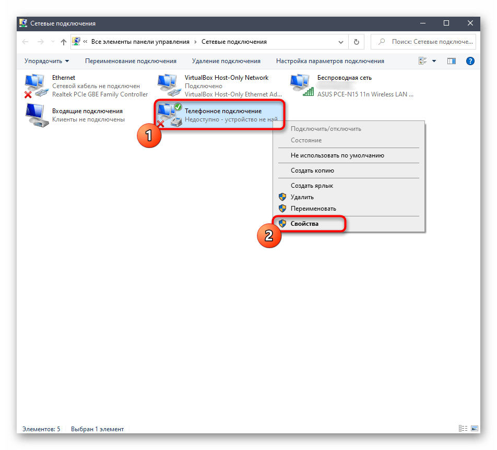This screenshot has width=497, height=450.
Task: Click Удаление подключения in the toolbar
Action: click(x=226, y=61)
